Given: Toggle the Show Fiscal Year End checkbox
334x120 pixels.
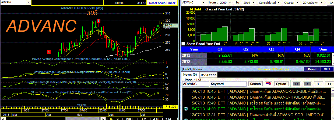Looking at the screenshot, I should 183,44.
